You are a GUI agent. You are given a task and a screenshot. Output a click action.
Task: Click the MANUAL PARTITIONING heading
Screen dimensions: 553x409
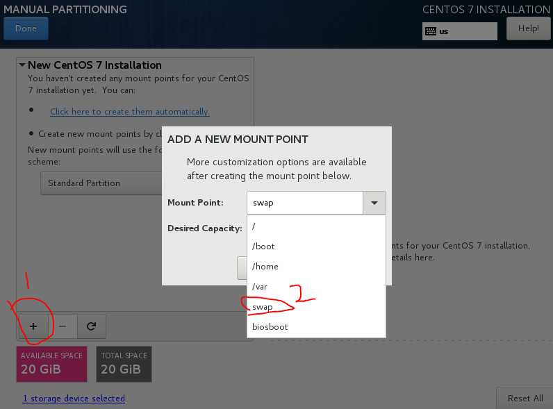(65, 10)
